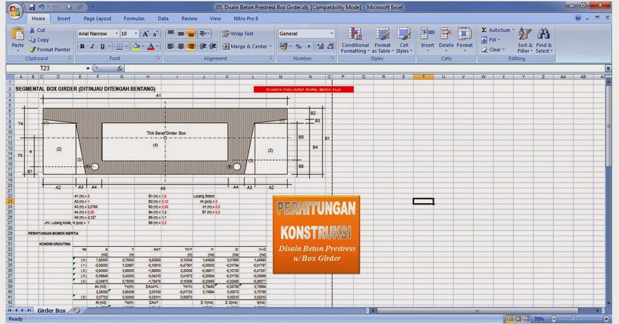Cut the selected cells
Viewport: 619px width, 324px height.
tap(37, 30)
